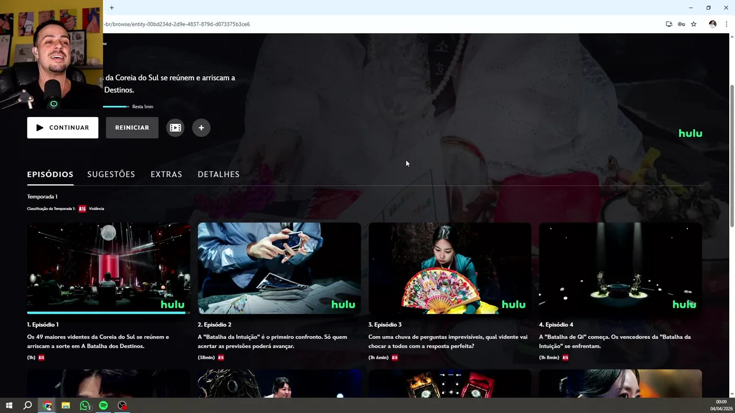Image resolution: width=735 pixels, height=413 pixels.
Task: Click the '(1h 8min)' duration label
Action: coord(549,357)
